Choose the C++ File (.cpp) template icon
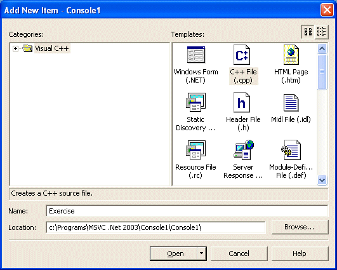The width and height of the screenshot is (337, 270). pos(242,55)
